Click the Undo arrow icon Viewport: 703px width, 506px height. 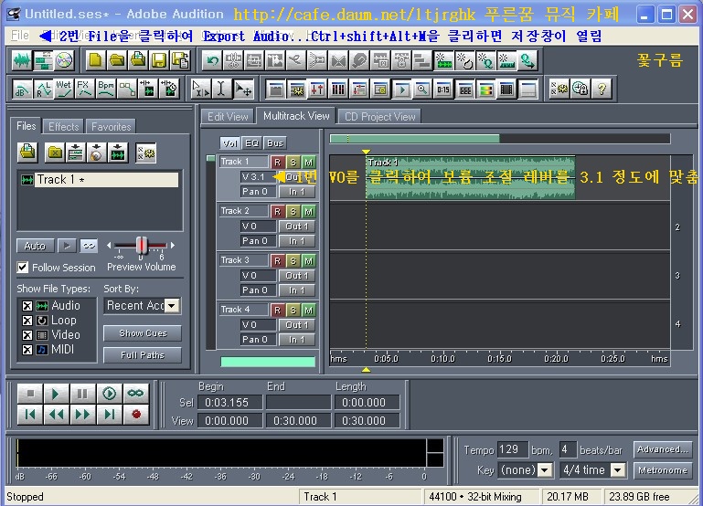212,60
